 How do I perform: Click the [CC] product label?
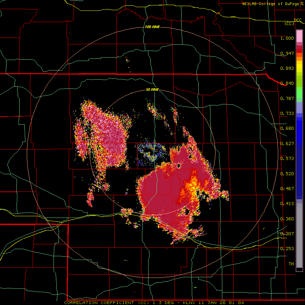pyautogui.click(x=289, y=23)
